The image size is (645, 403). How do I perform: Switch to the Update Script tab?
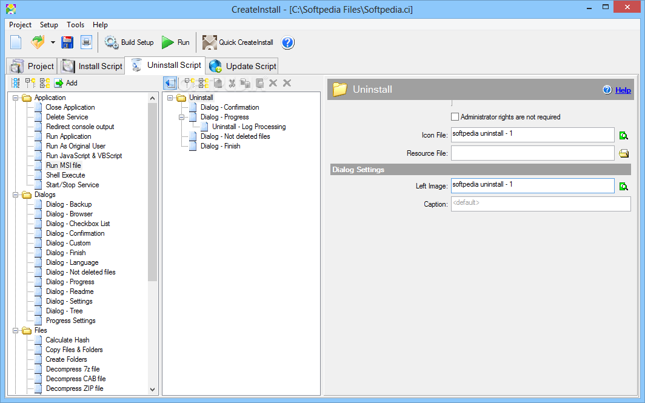[242, 66]
